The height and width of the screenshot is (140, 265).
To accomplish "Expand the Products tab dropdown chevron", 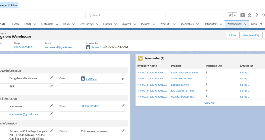I will 174,24.
